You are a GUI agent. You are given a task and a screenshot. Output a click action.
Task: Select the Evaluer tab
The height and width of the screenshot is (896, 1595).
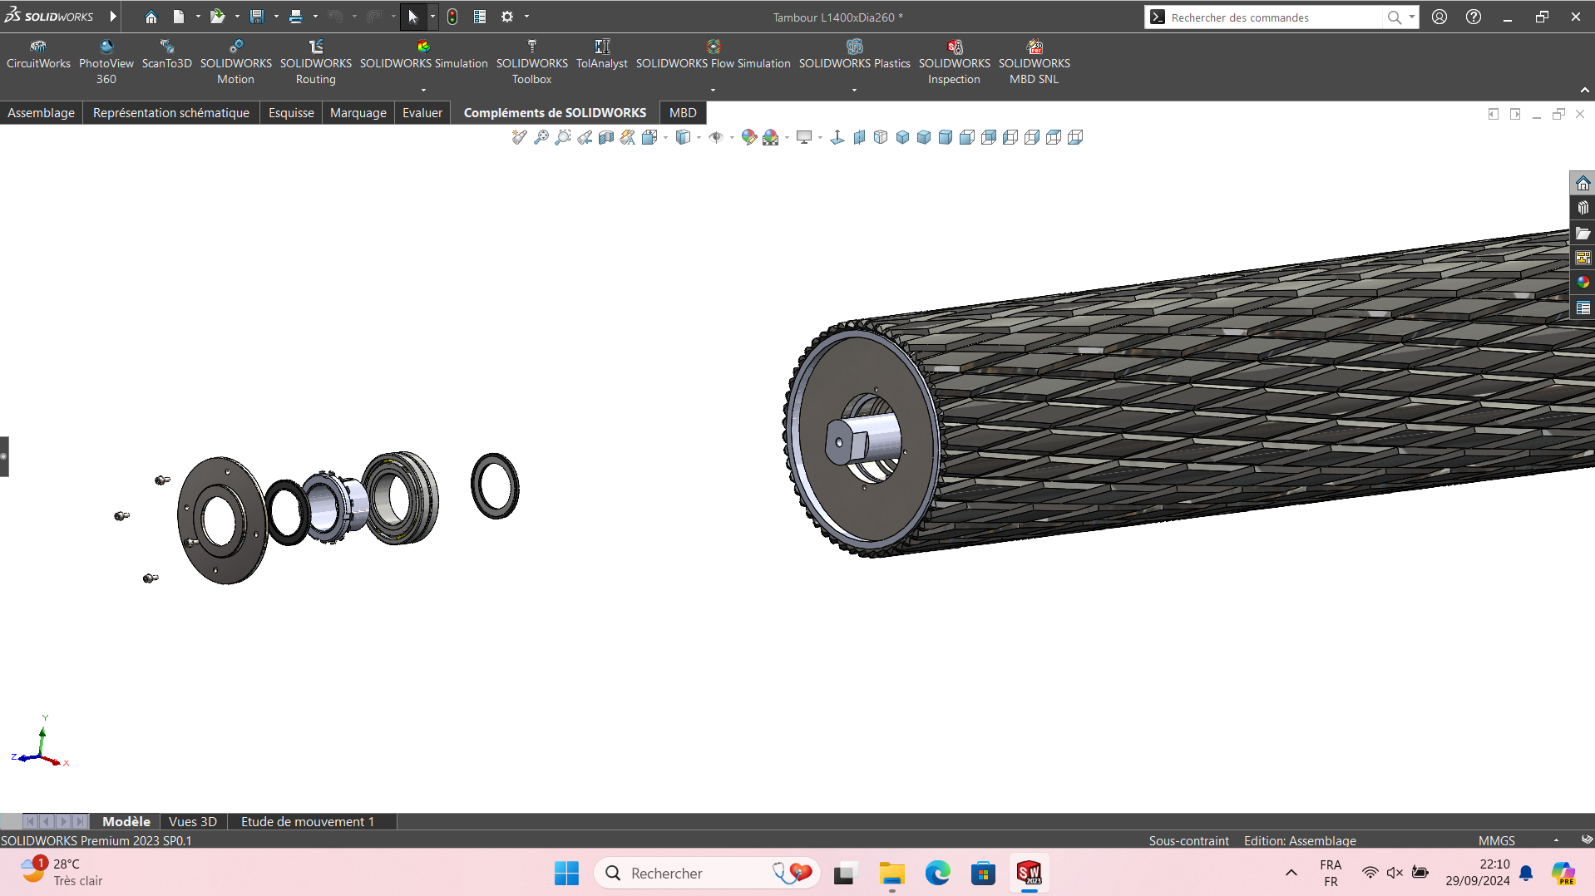(422, 113)
